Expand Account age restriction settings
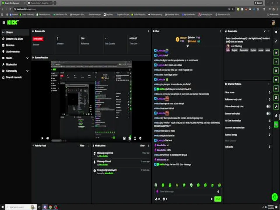This screenshot has height=210, width=280. coord(269,128)
